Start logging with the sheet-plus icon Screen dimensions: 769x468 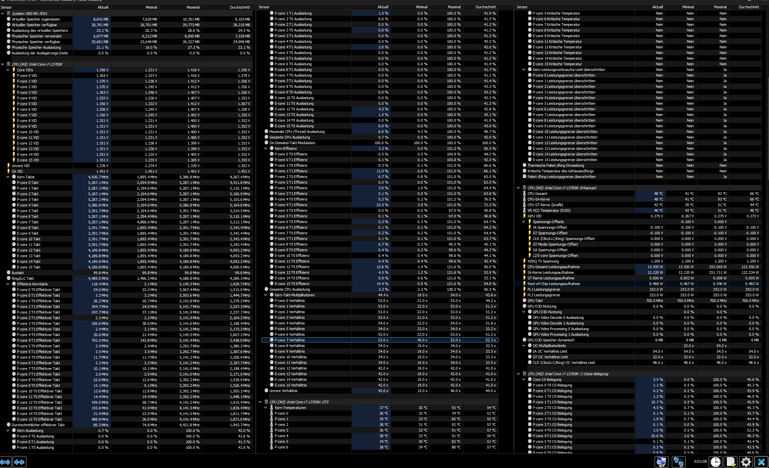tap(731, 462)
